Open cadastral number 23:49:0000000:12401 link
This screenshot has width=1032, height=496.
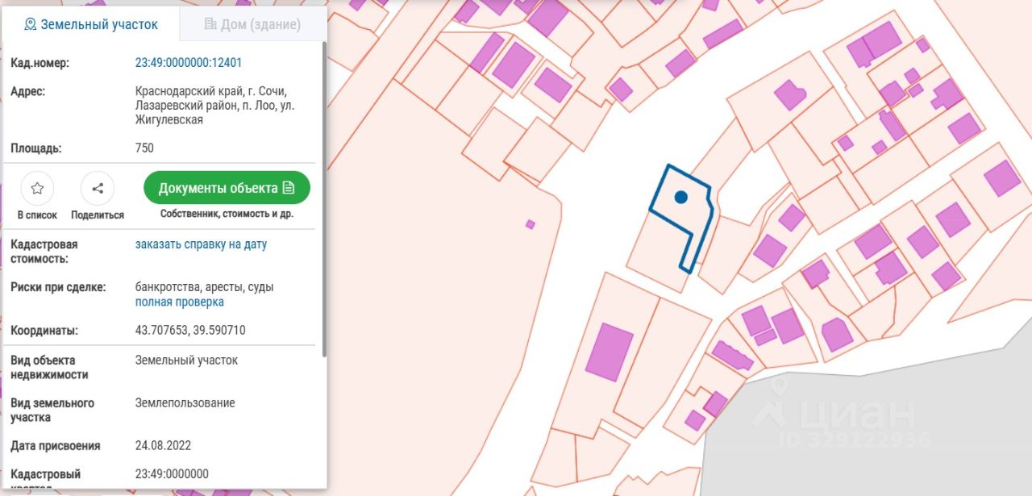point(189,63)
